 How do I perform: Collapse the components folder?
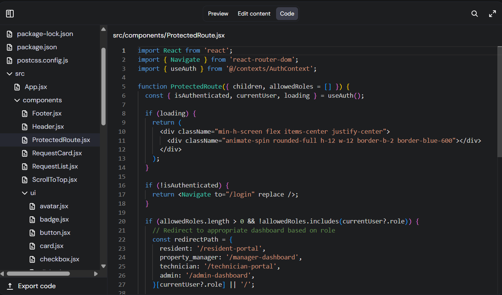coord(17,100)
